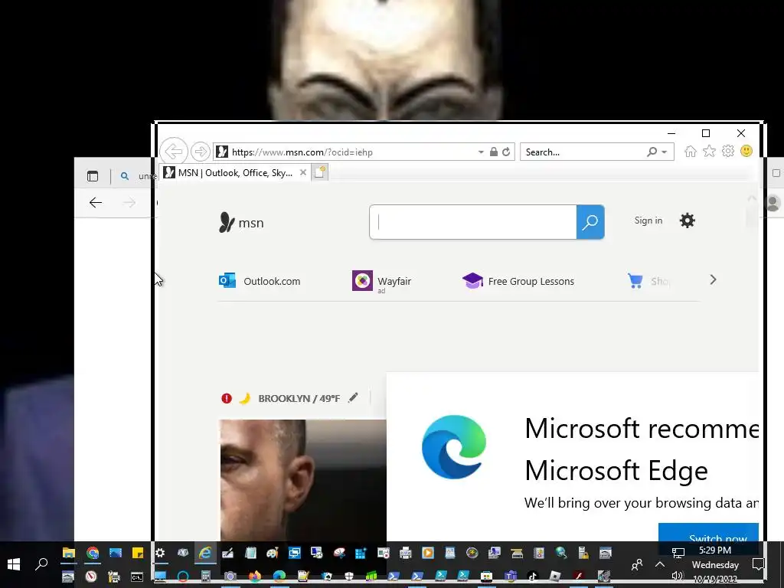Screen dimensions: 784x588
Task: Open the Outlook.com shortcut
Action: 260,281
